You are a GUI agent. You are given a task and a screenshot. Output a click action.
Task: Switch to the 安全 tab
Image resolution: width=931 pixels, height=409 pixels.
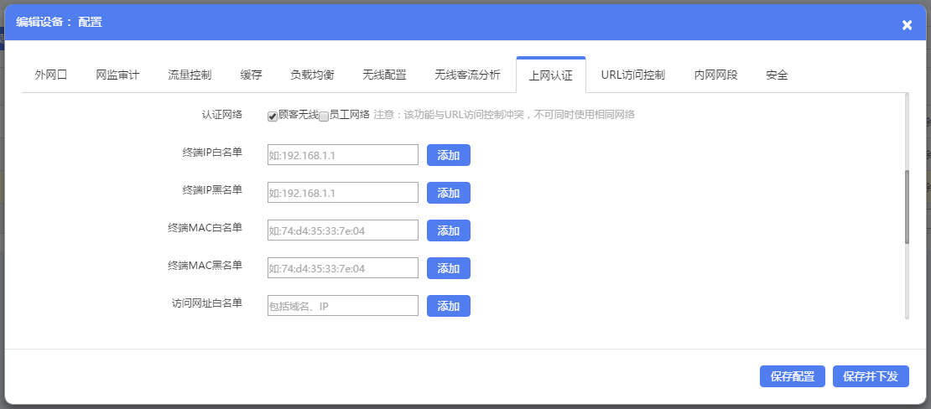click(x=777, y=75)
